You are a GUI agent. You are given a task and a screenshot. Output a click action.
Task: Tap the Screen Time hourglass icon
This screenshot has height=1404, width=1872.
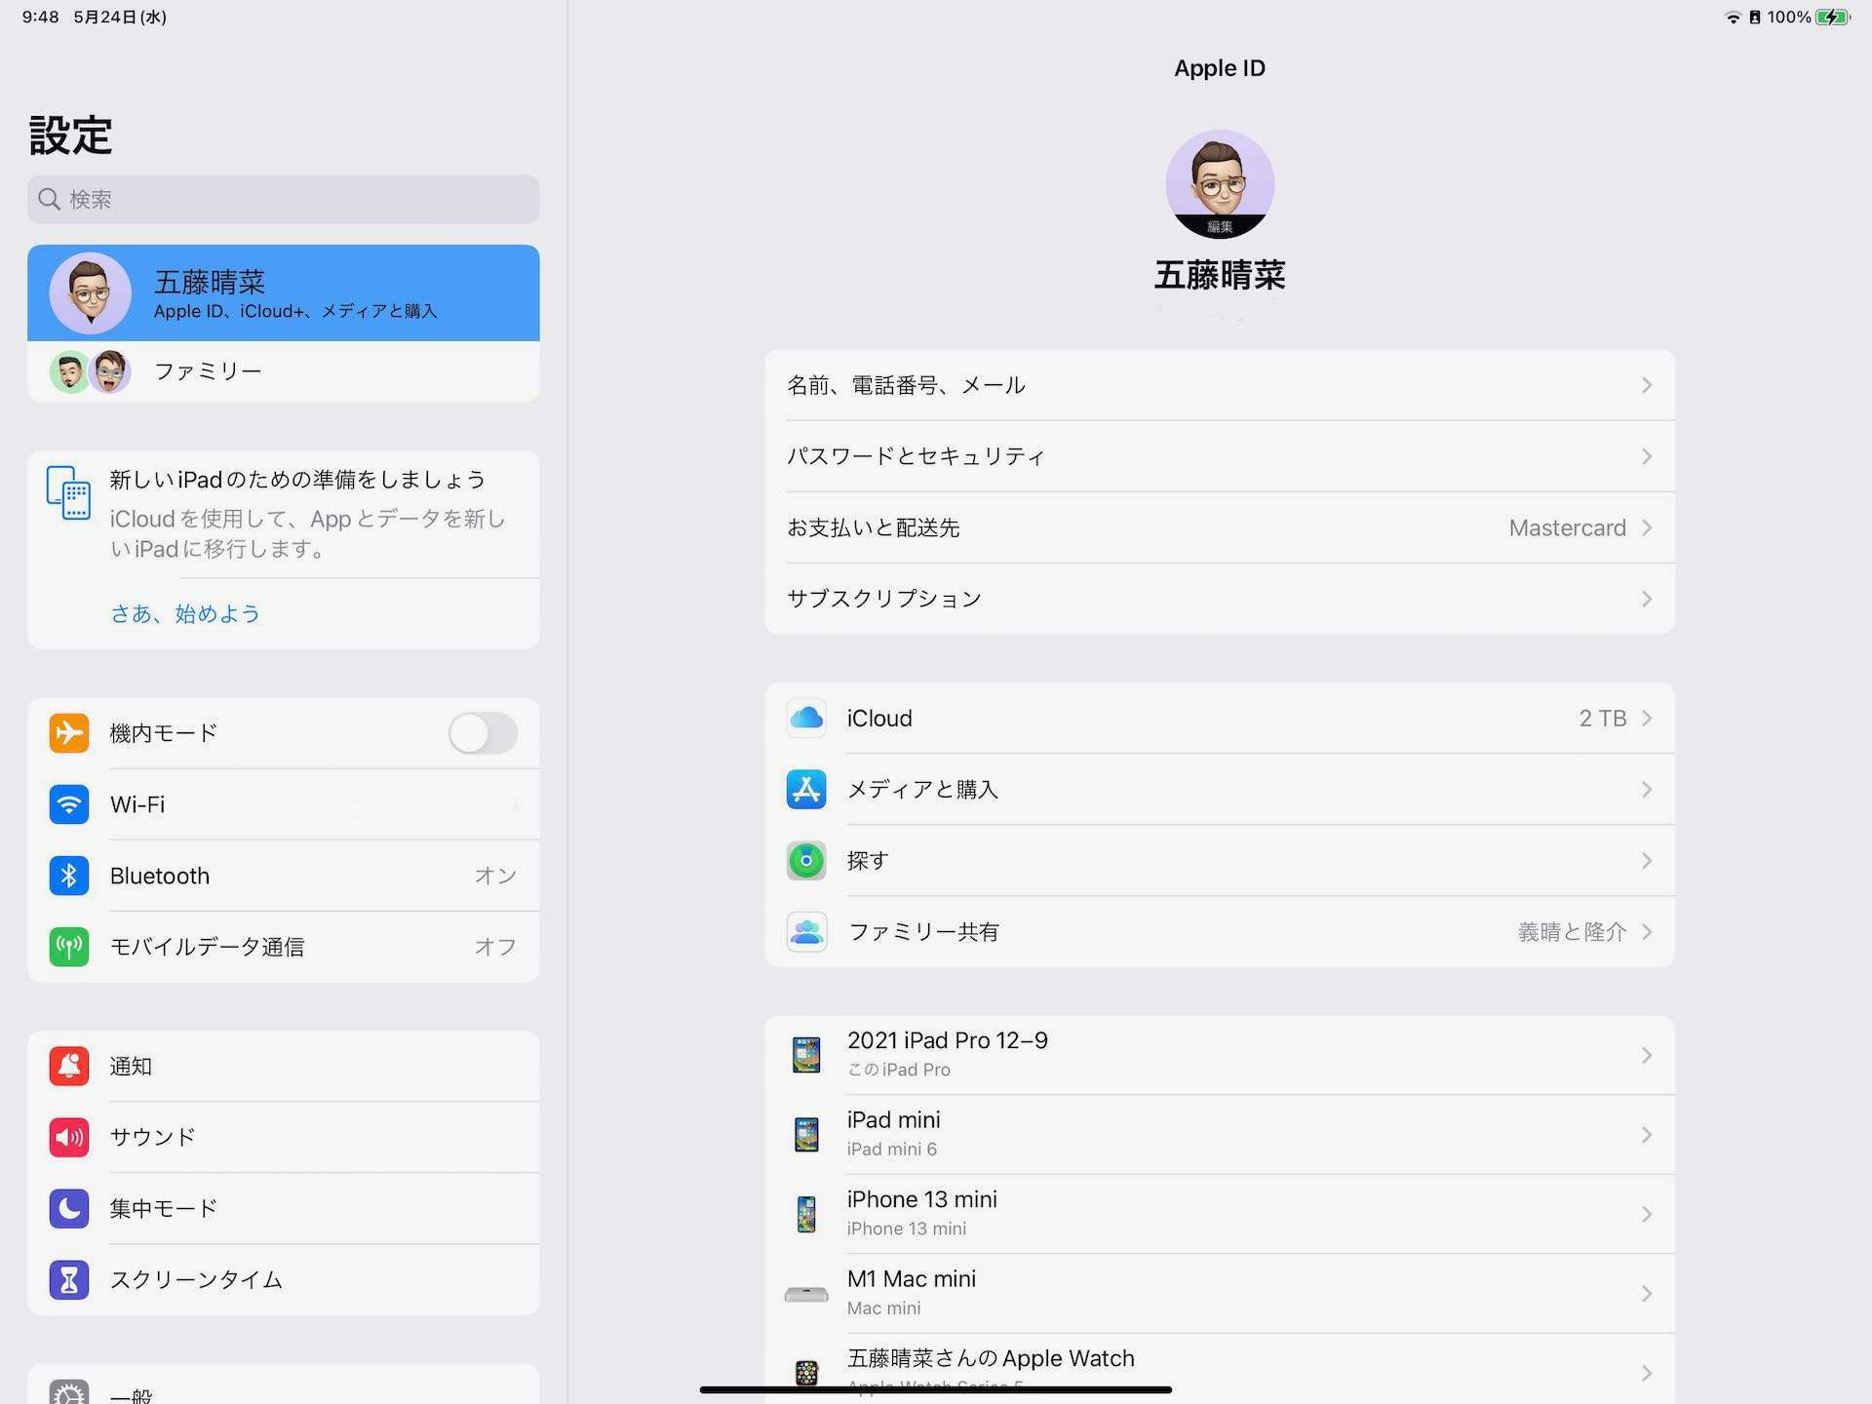[69, 1280]
